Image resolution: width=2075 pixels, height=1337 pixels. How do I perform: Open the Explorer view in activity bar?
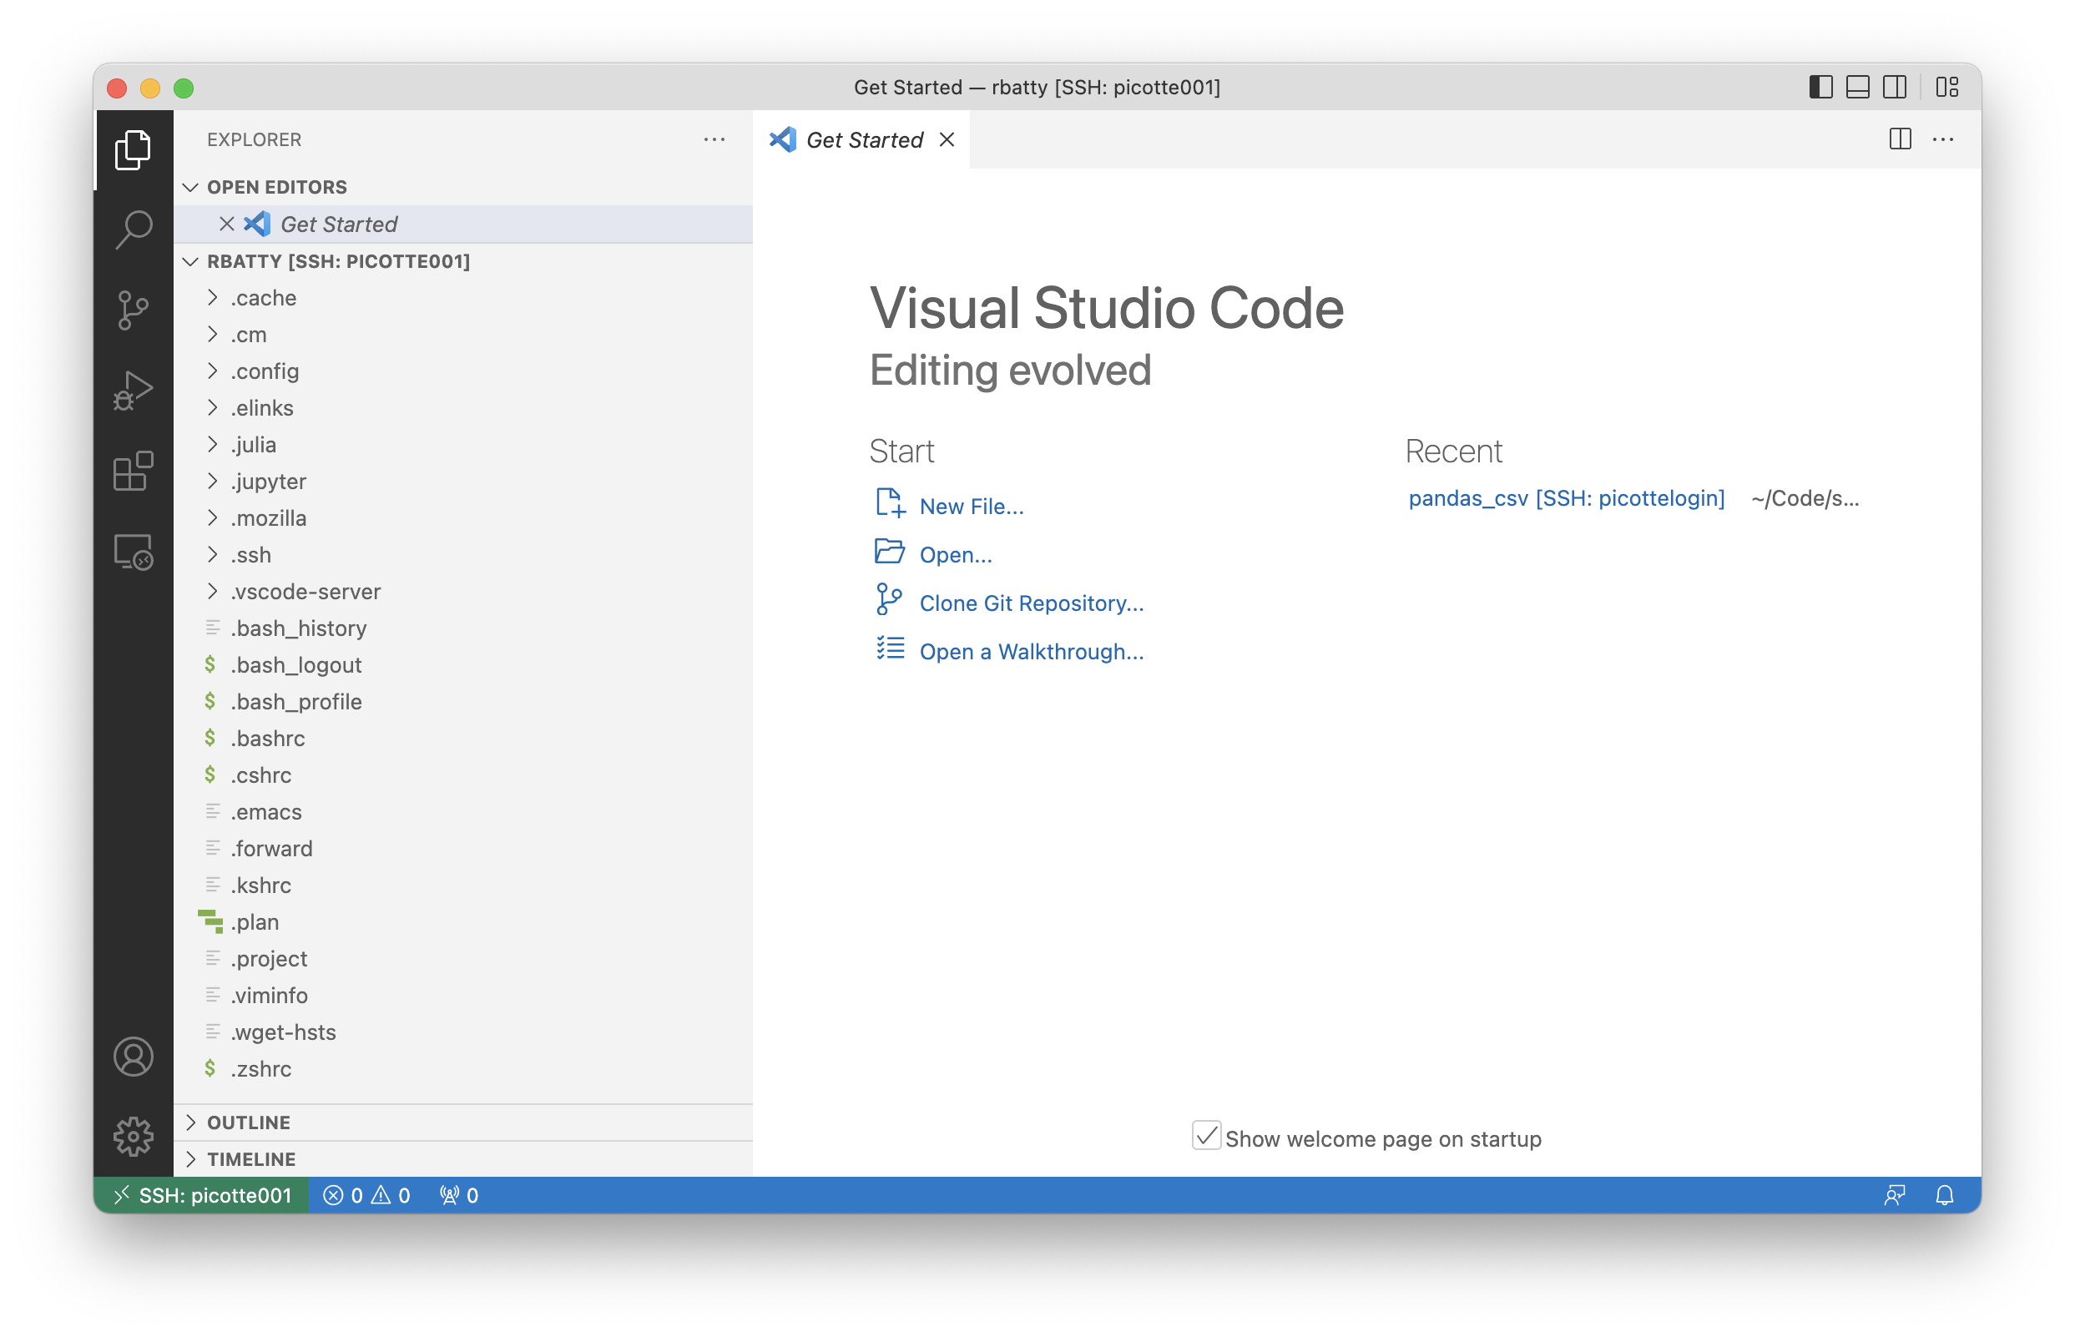point(133,149)
